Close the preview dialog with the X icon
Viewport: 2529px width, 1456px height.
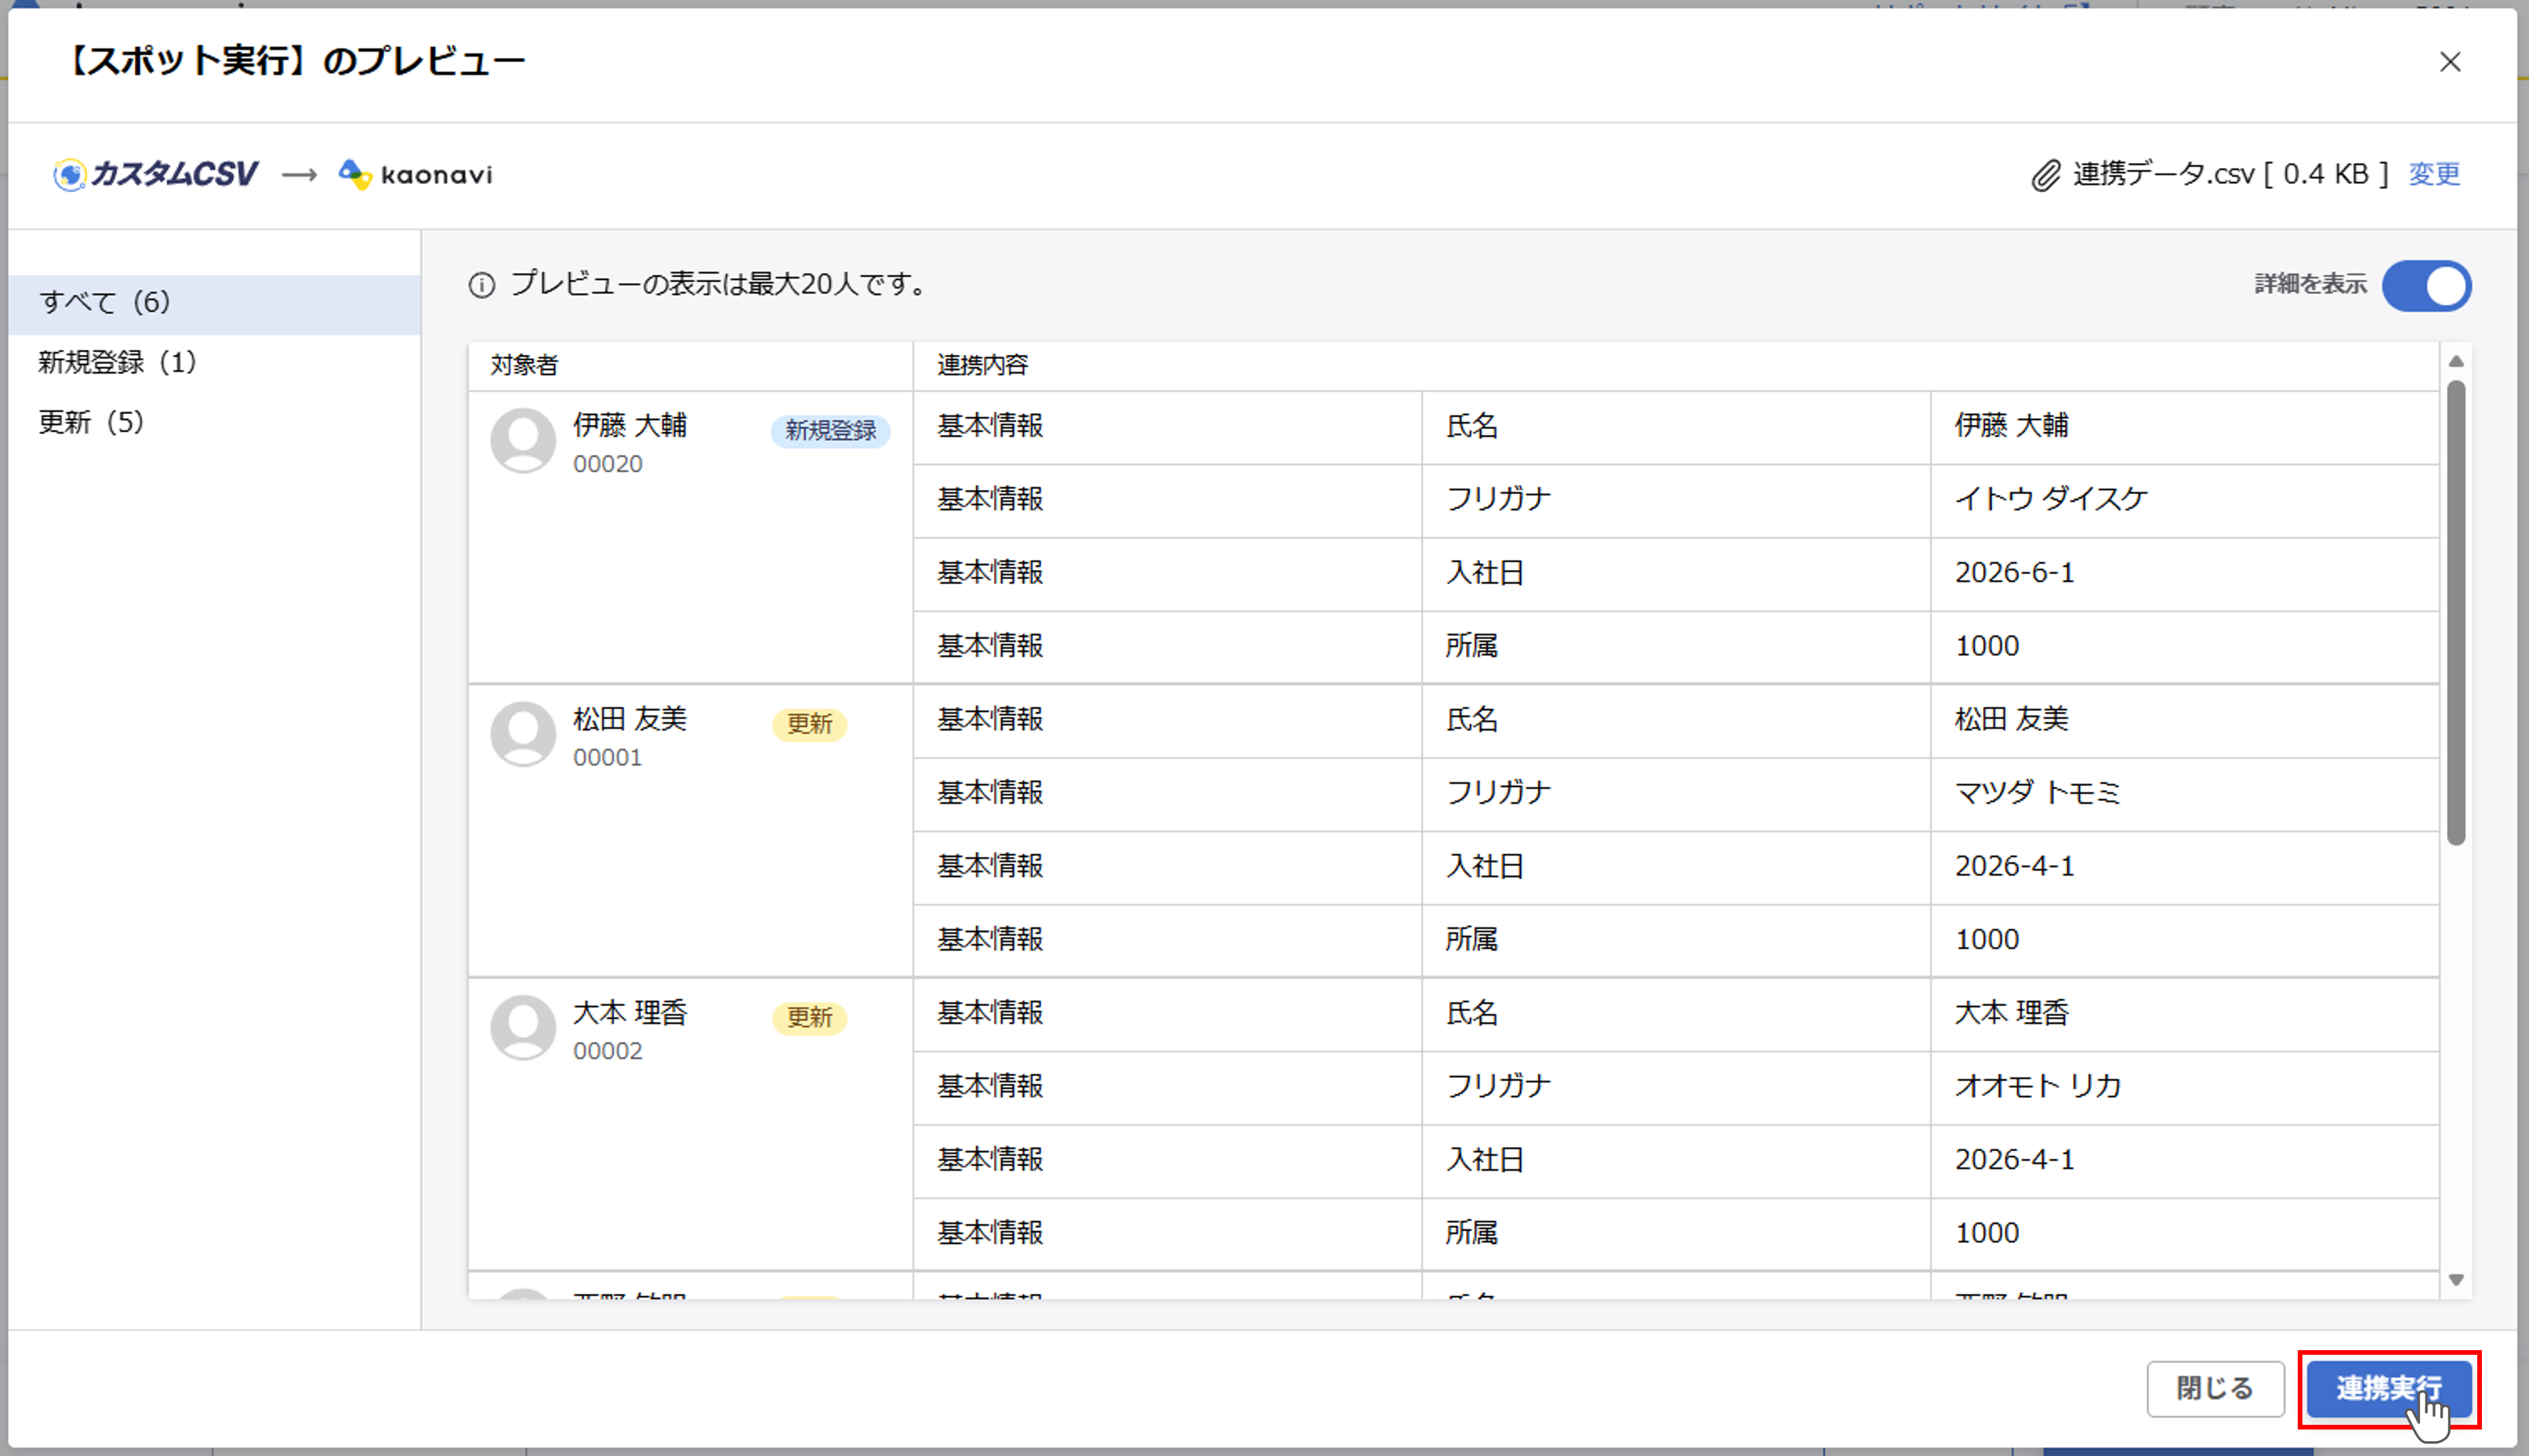[2449, 62]
